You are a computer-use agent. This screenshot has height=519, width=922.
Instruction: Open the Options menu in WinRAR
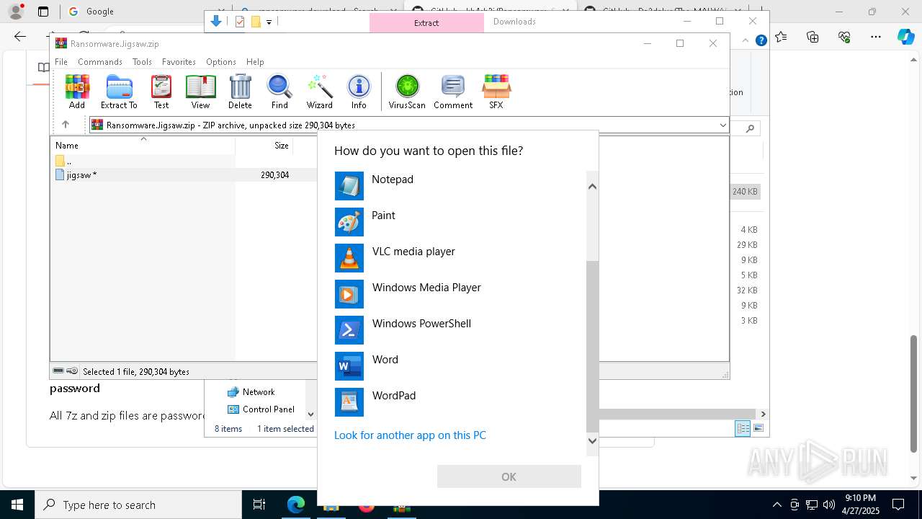221,62
